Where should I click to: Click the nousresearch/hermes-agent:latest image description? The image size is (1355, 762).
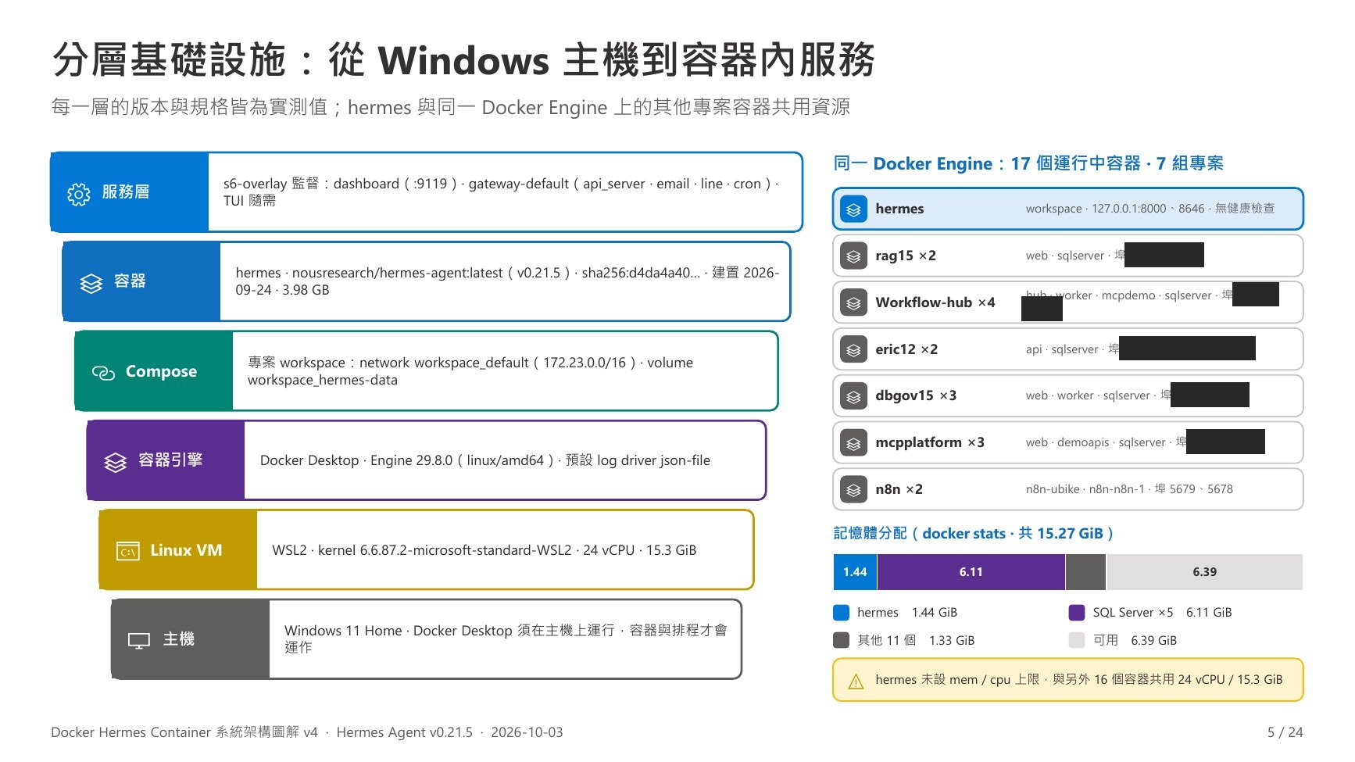click(x=507, y=281)
